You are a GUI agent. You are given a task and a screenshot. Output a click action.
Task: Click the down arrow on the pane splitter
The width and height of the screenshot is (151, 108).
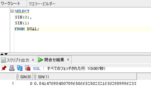click(x=6, y=54)
